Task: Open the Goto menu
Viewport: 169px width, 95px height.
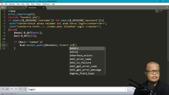Action: coord(27,4)
